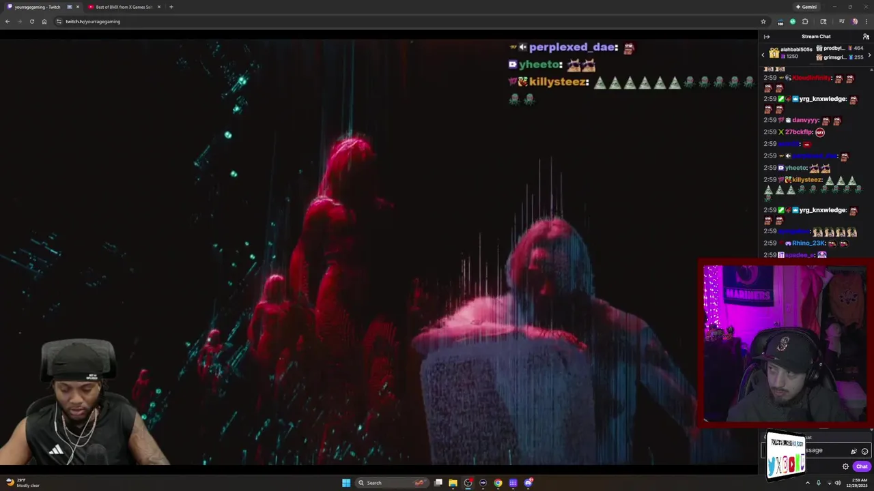Open extension showing 100 badge
Viewport: 874px width, 491px height.
coord(780,22)
